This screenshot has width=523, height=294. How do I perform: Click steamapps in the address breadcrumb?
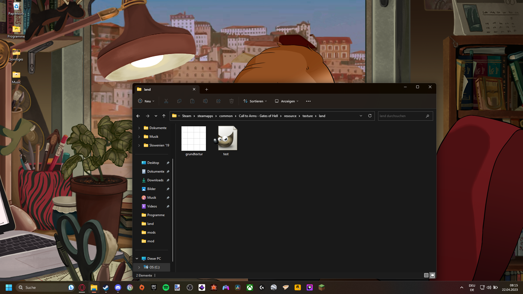pyautogui.click(x=205, y=116)
